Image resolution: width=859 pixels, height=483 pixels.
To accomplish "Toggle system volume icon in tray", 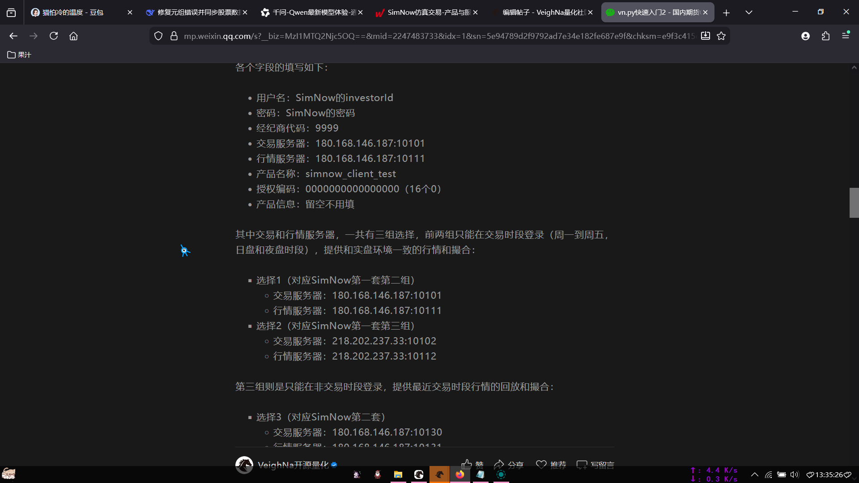I will click(795, 475).
